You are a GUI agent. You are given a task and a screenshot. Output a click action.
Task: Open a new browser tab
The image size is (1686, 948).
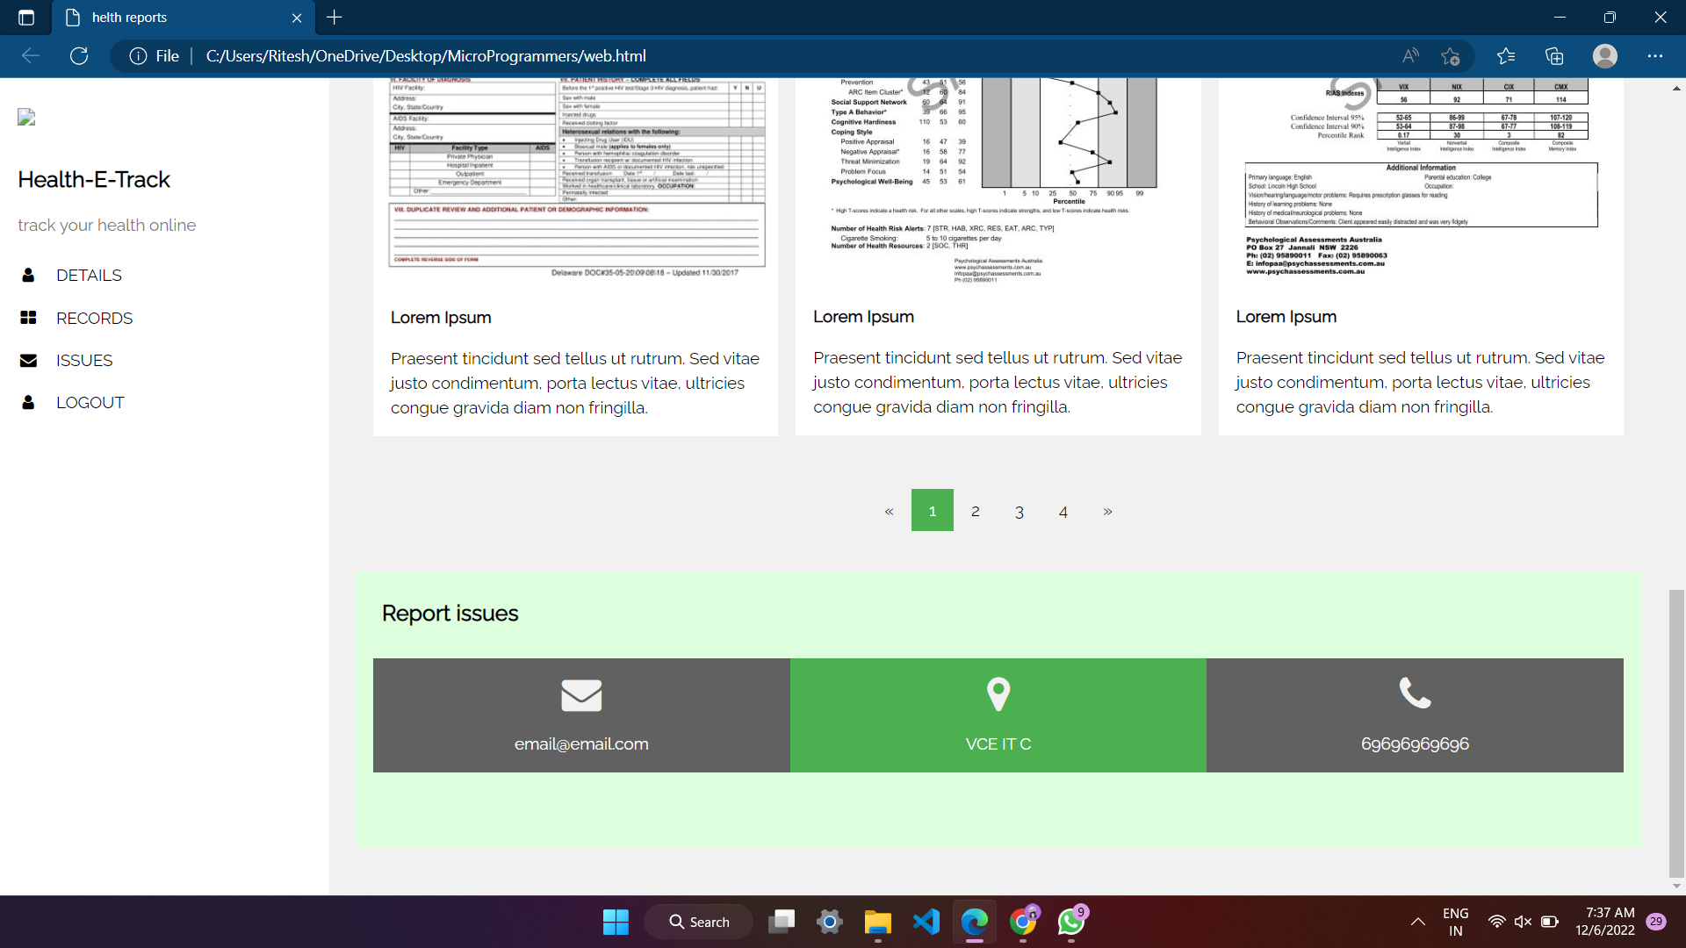(x=334, y=18)
